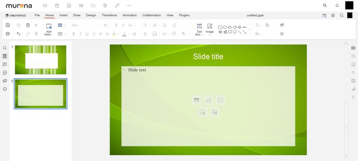Toggle Superscript formatting
The image size is (358, 161).
point(100,34)
